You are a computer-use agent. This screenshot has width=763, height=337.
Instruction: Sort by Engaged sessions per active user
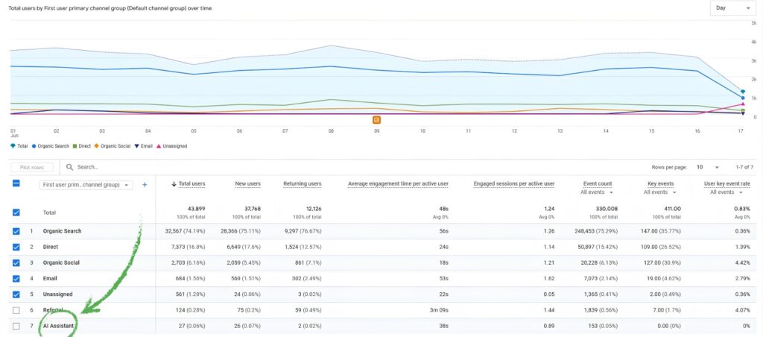point(514,184)
